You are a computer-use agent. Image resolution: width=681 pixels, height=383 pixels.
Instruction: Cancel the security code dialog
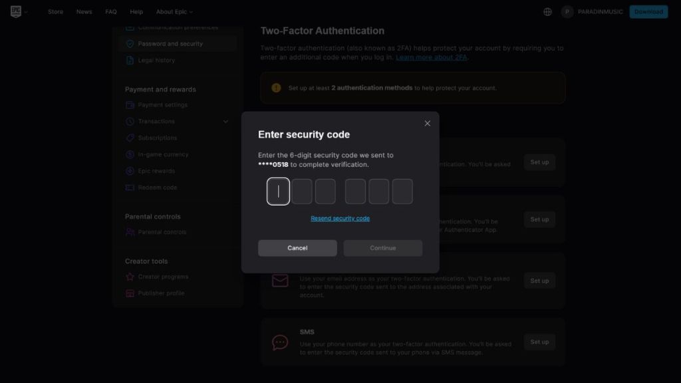point(297,247)
